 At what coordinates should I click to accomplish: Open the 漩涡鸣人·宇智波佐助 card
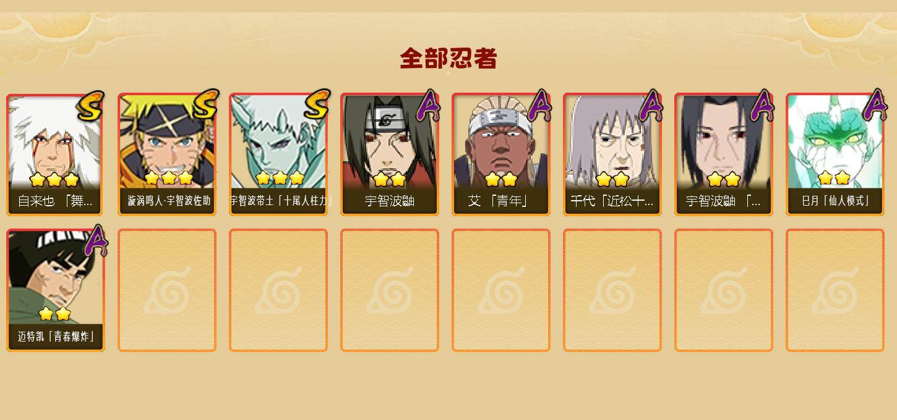click(167, 154)
